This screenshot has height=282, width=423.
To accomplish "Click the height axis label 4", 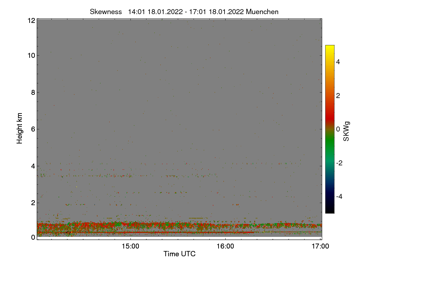I will [33, 166].
